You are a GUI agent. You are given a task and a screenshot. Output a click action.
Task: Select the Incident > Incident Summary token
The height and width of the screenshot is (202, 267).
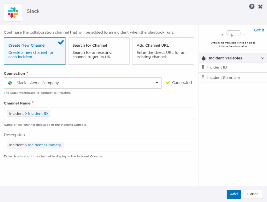point(35,145)
